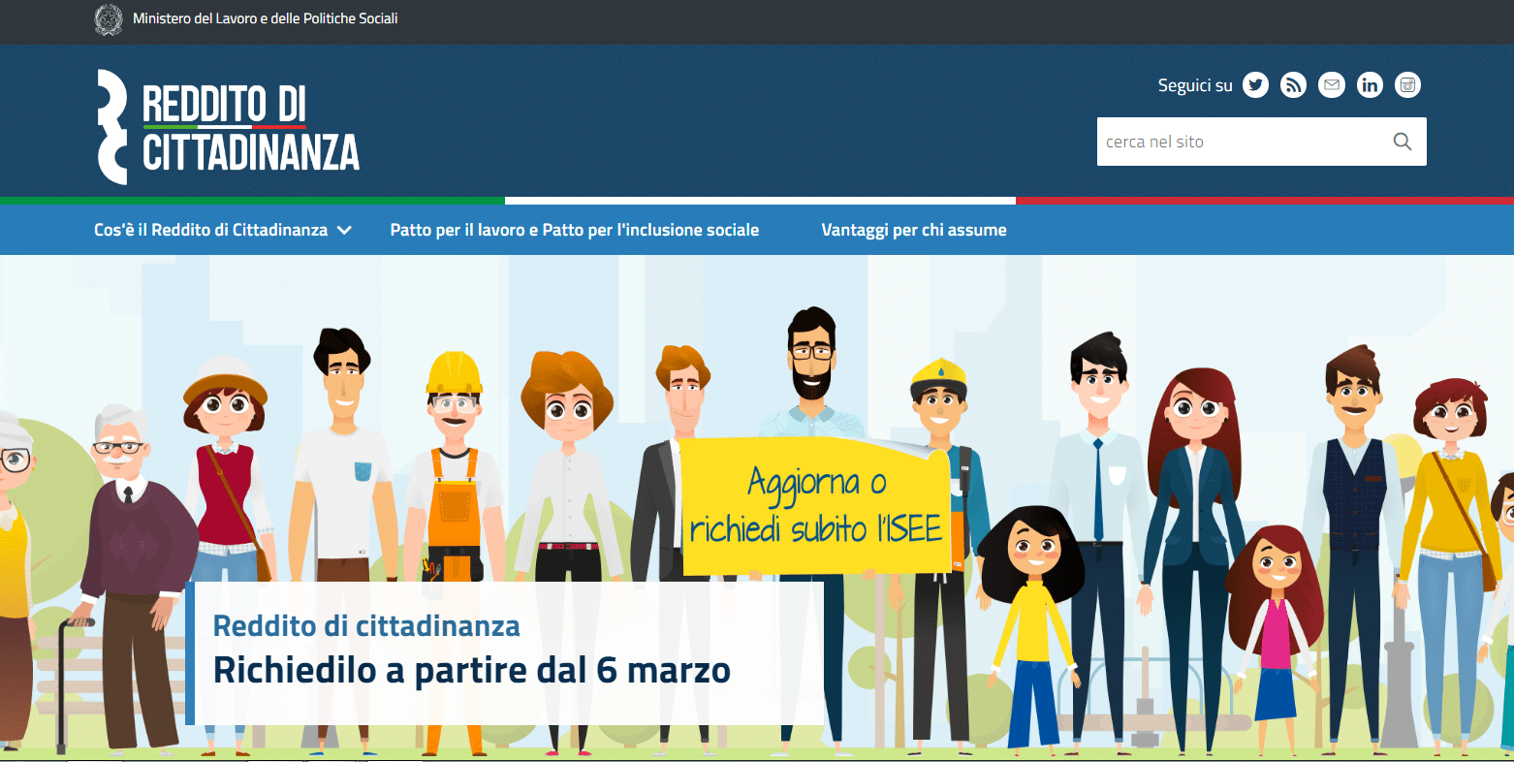Click the email envelope icon
This screenshot has width=1514, height=762.
pos(1332,85)
